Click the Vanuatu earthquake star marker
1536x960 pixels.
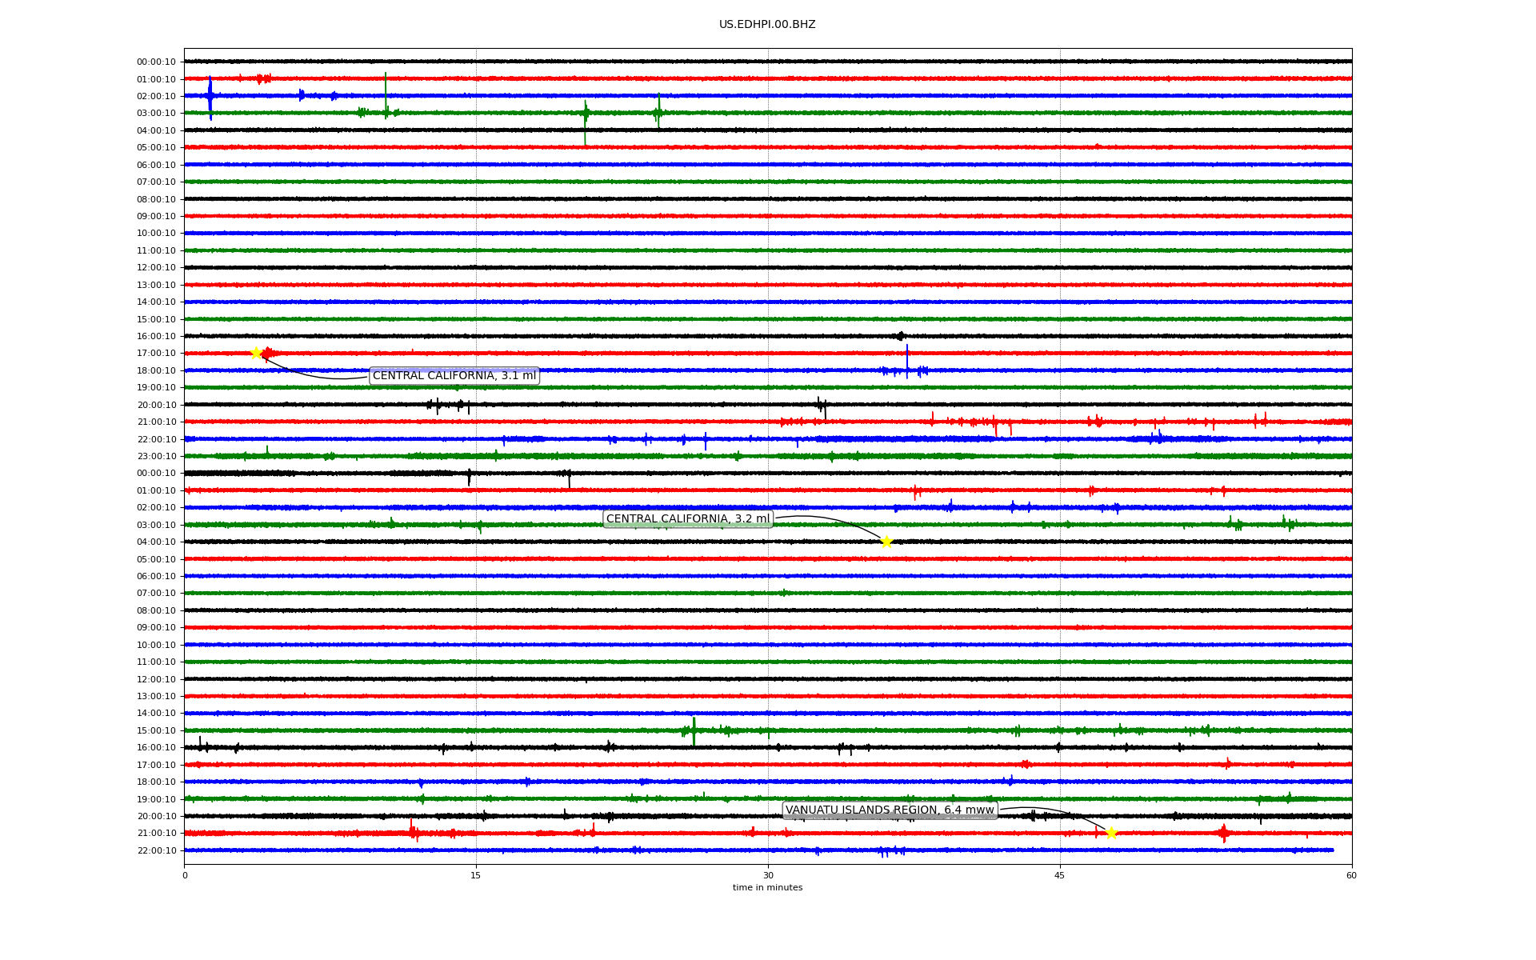pos(1111,833)
